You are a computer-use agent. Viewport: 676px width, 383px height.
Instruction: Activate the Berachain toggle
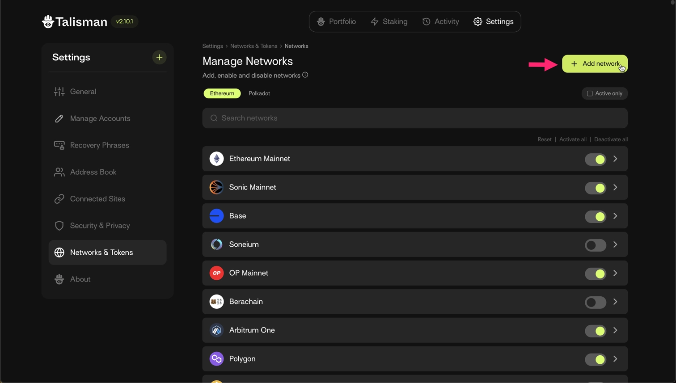596,302
